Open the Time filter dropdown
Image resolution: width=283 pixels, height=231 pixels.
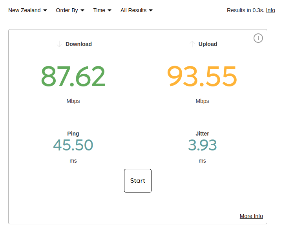(102, 10)
